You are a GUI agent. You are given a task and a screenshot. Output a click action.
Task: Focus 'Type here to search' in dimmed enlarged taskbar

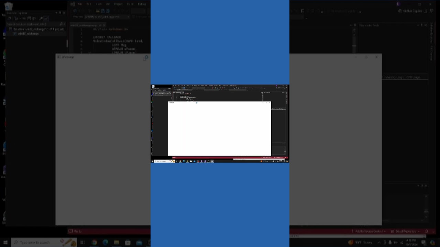[44, 243]
